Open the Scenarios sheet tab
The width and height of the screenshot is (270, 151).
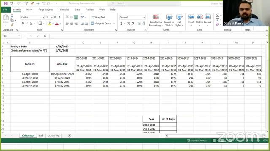pos(54,135)
